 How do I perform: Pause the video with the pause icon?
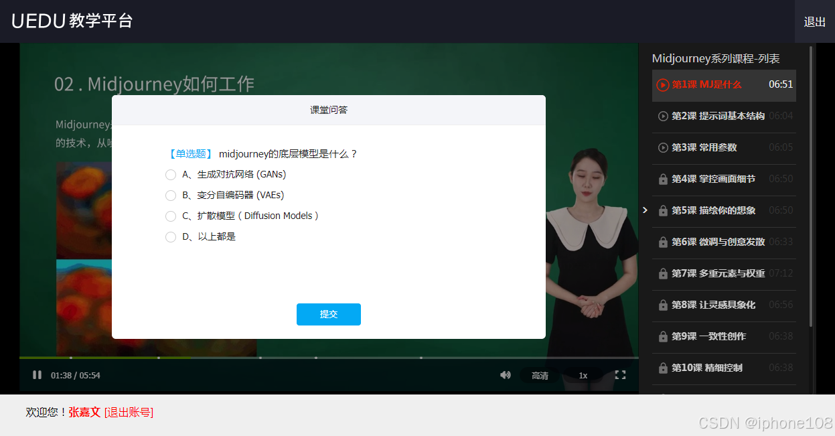pyautogui.click(x=37, y=375)
